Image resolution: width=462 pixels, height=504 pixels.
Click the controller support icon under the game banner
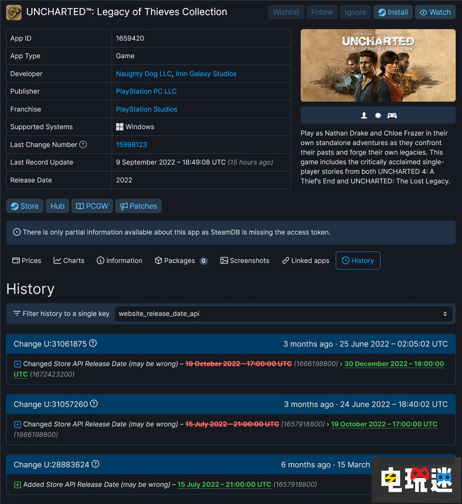392,115
